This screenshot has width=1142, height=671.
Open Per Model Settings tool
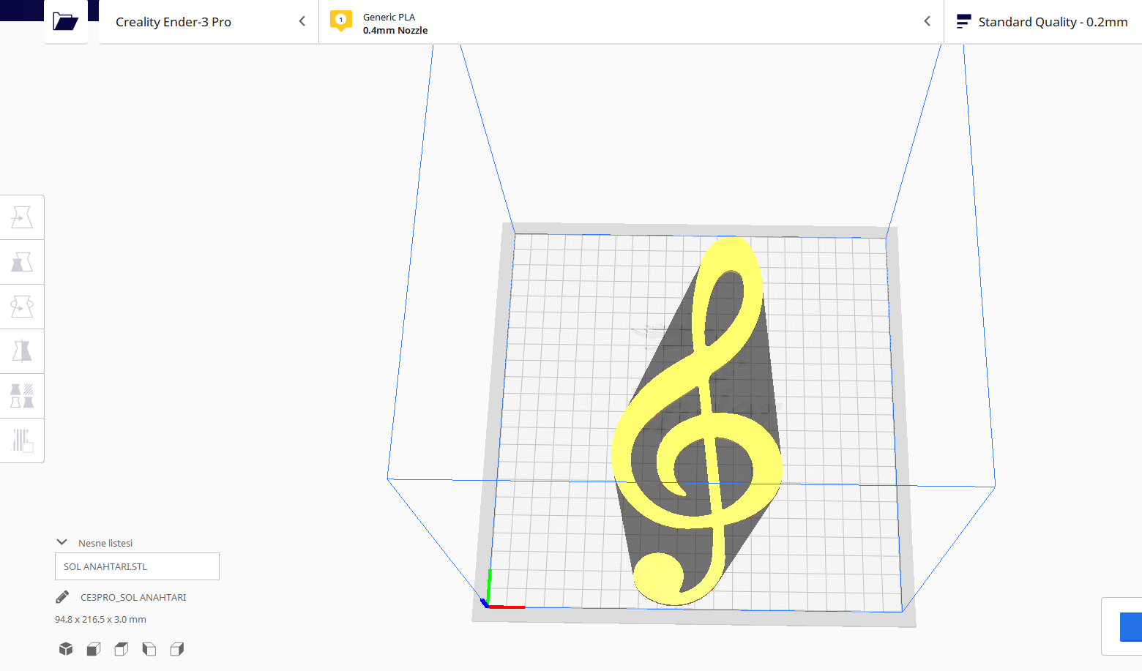[x=22, y=396]
